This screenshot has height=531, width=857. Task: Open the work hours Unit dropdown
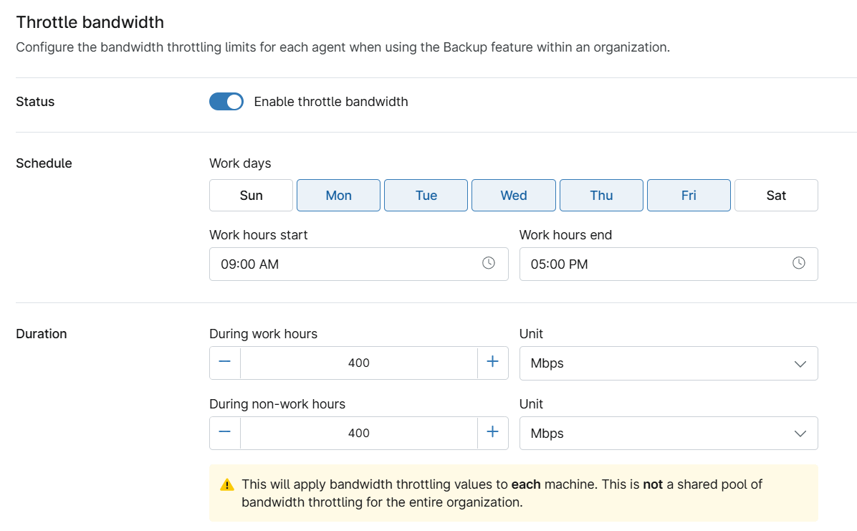coord(668,363)
